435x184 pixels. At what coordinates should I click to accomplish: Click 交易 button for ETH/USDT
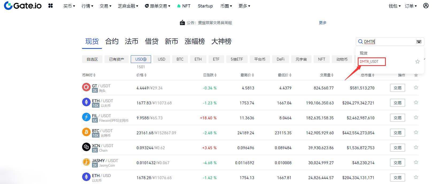(397, 103)
